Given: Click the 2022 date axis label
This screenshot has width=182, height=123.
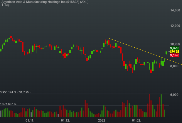Looking at the screenshot, I should (102, 120).
